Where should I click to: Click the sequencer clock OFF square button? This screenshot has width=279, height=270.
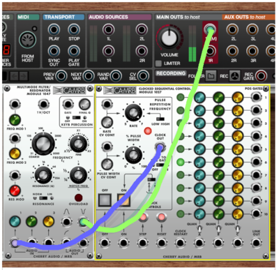105,200
